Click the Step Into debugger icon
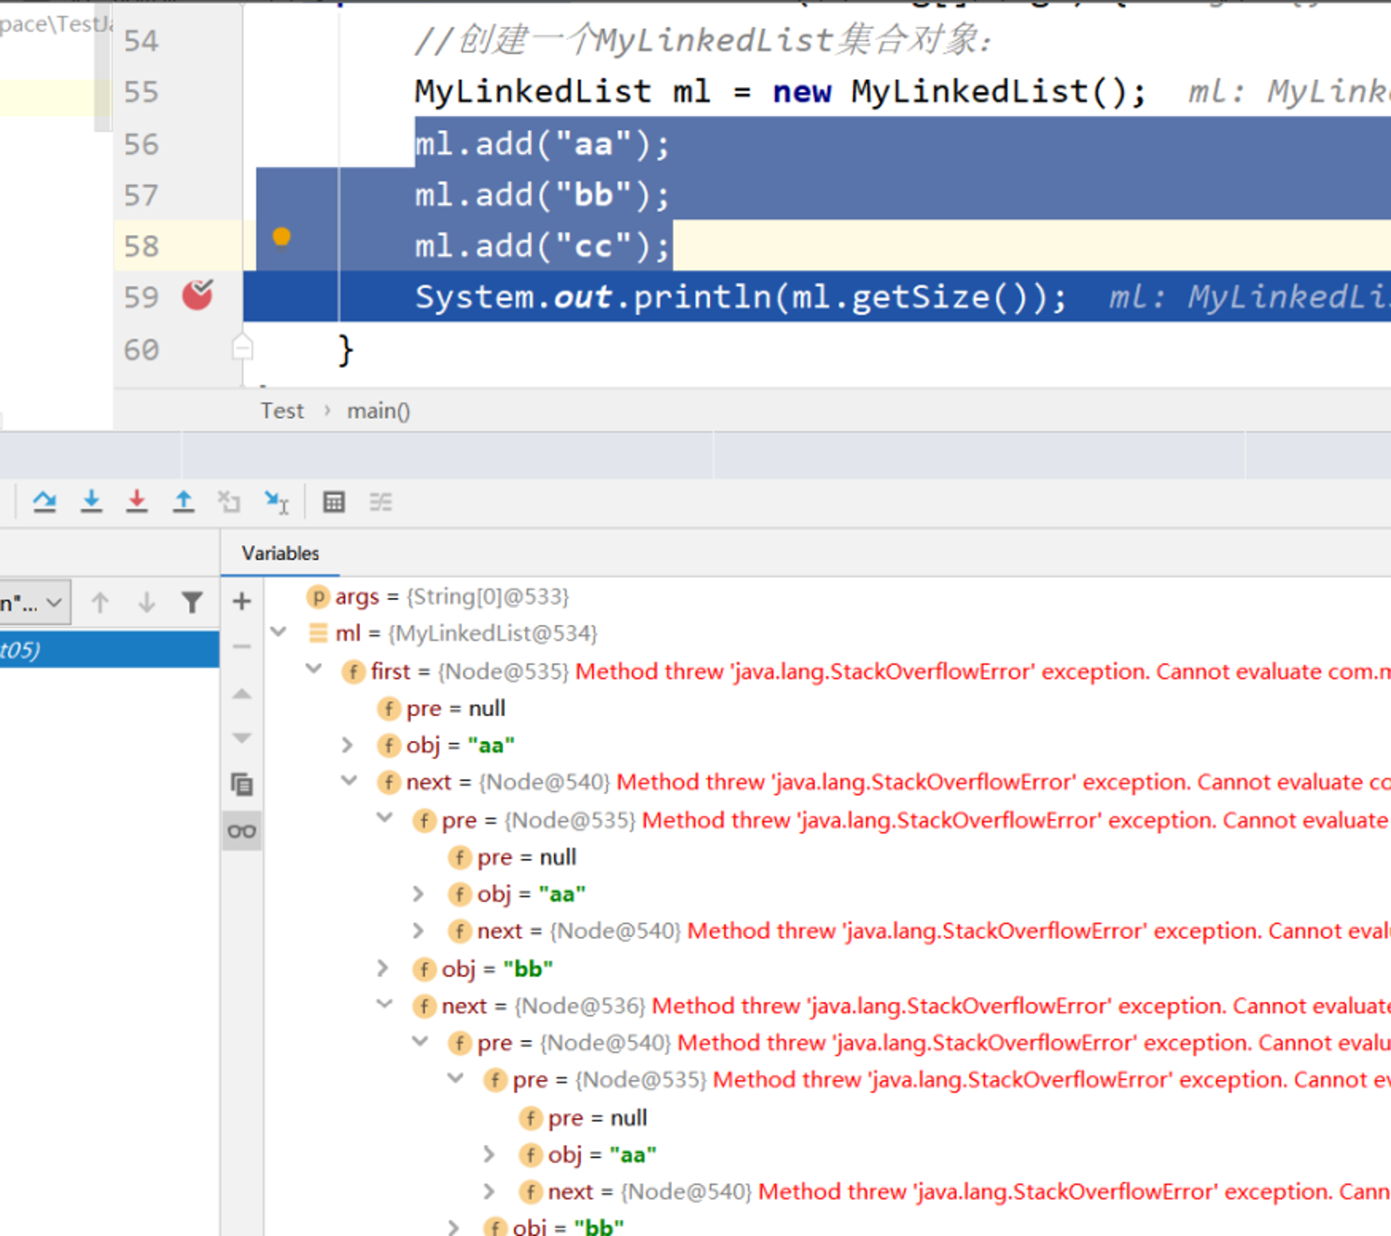The width and height of the screenshot is (1391, 1236). (x=91, y=501)
